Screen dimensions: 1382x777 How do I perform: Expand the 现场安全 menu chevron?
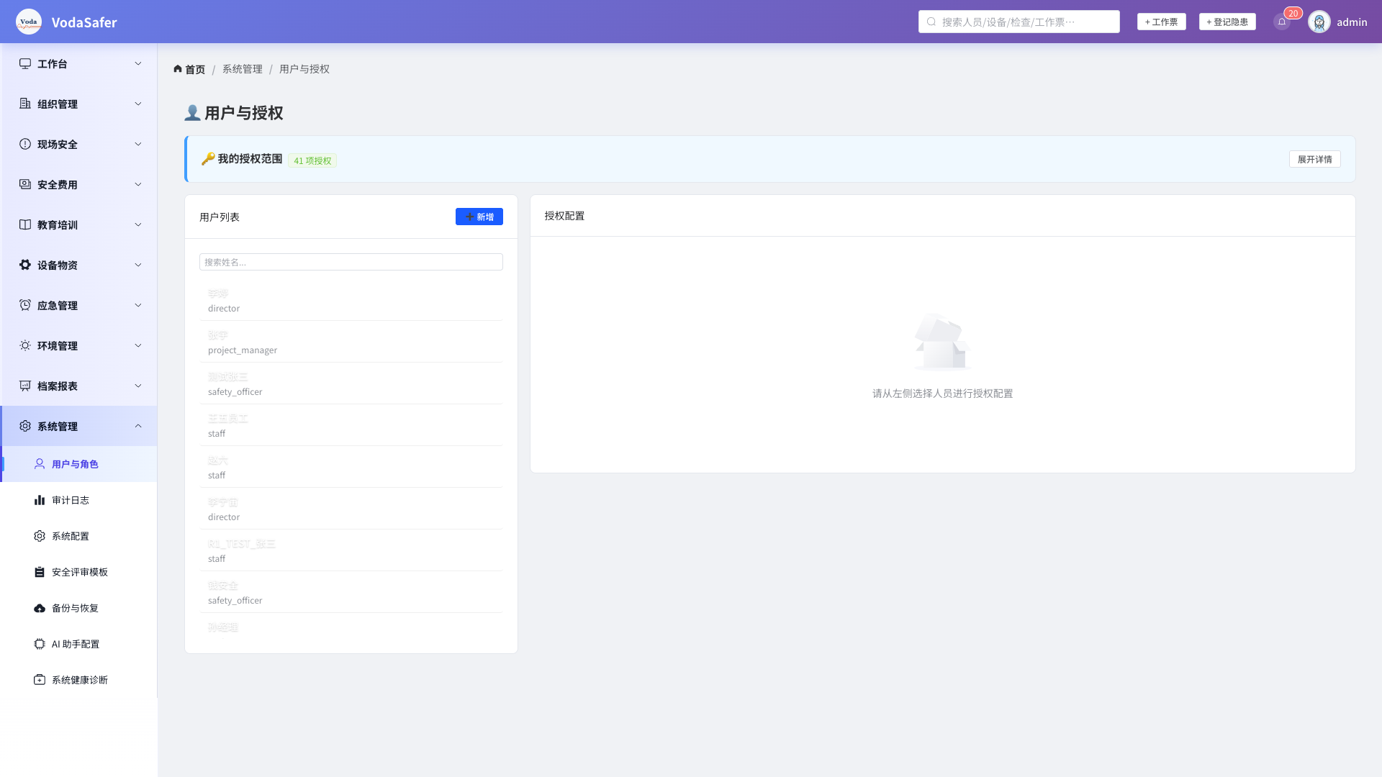click(x=138, y=144)
